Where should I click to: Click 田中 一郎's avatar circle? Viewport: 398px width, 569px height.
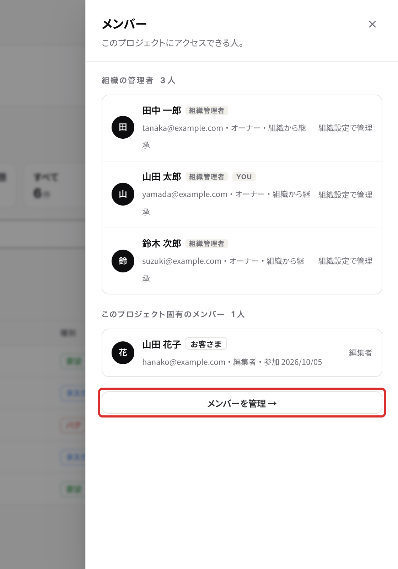[x=123, y=127]
